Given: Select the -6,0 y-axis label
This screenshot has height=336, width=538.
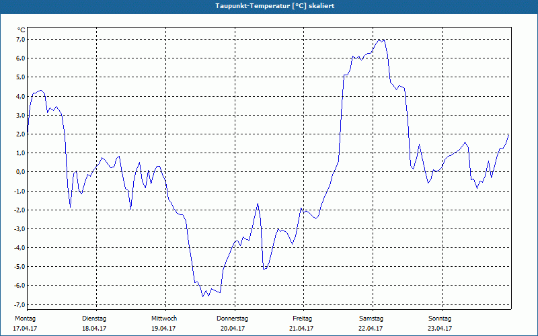Looking at the screenshot, I should (20, 286).
